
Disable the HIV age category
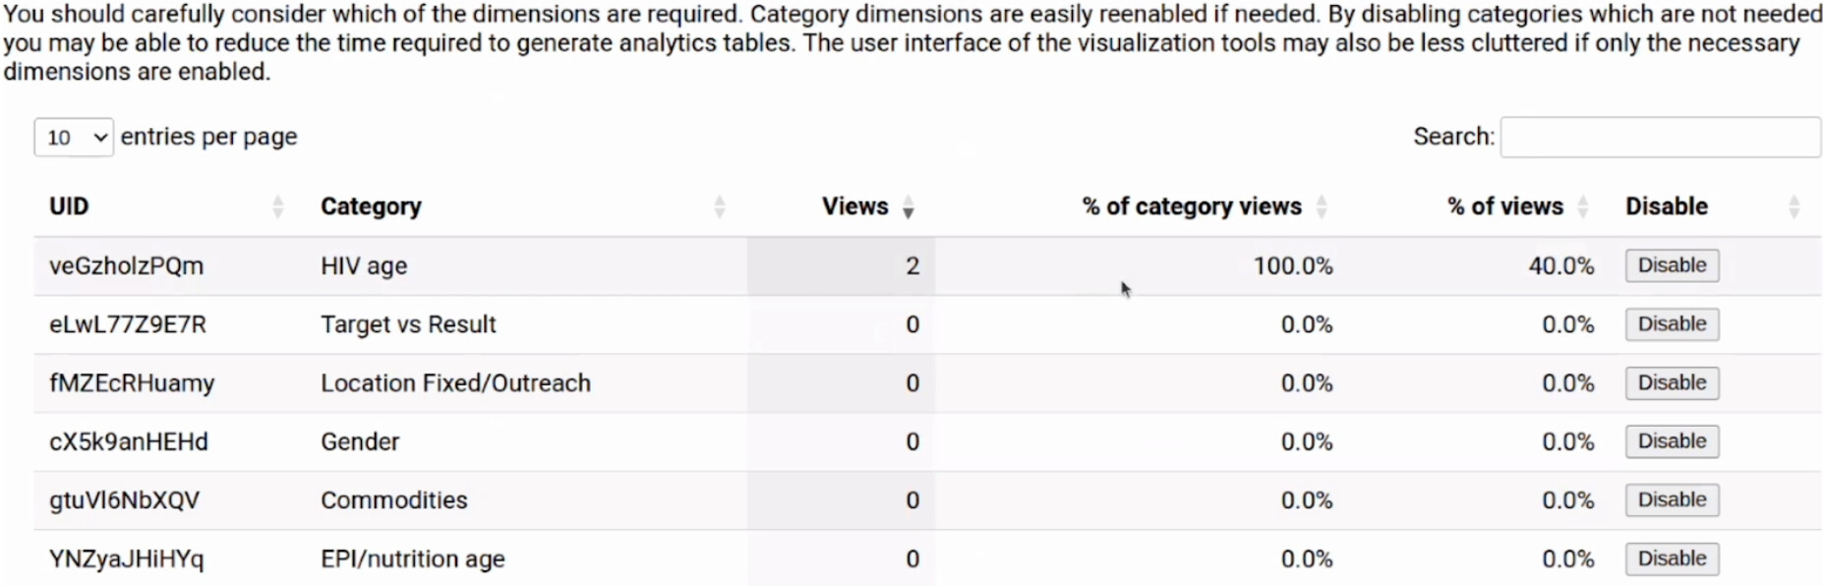[x=1671, y=265]
